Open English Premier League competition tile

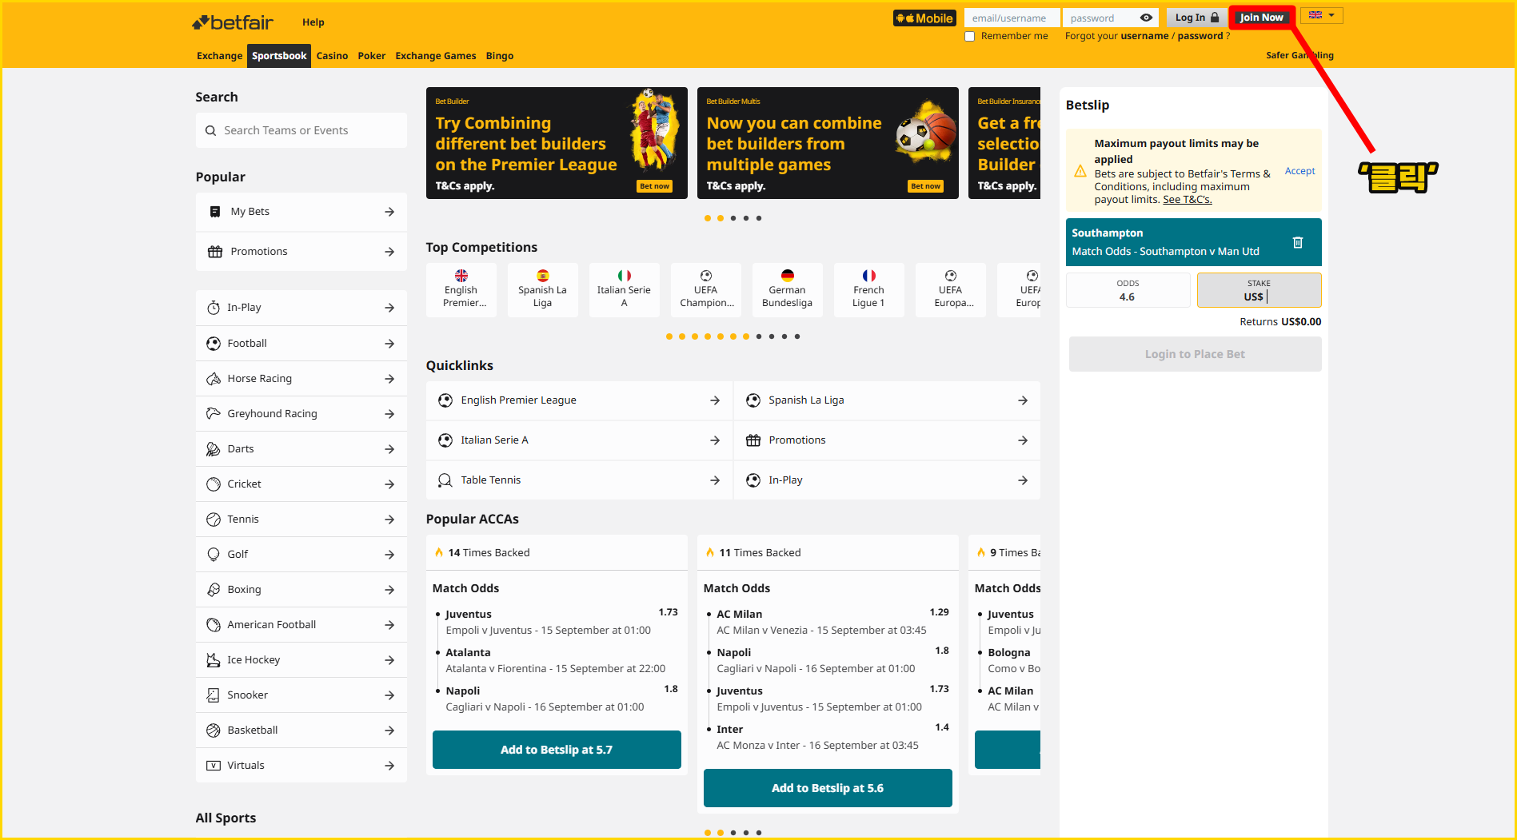[461, 289]
